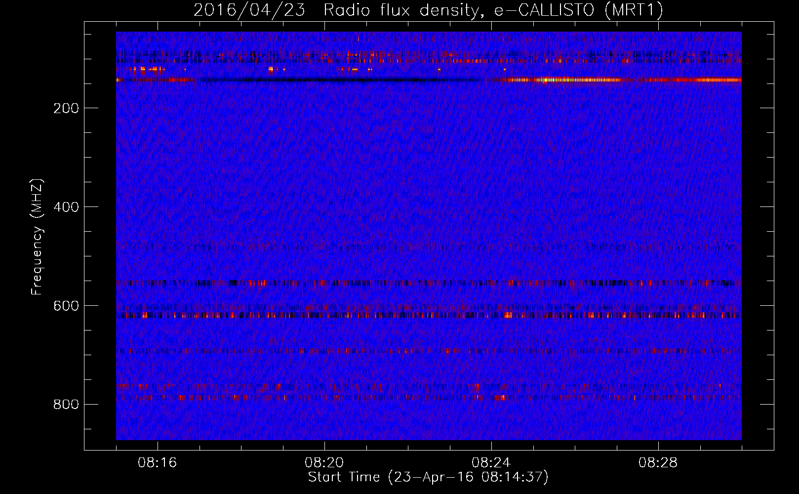
Task: Click the 08:24 time tick label
Action: (x=491, y=463)
